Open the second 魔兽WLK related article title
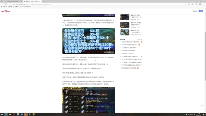The width and height of the screenshot is (206, 116). pos(136,24)
